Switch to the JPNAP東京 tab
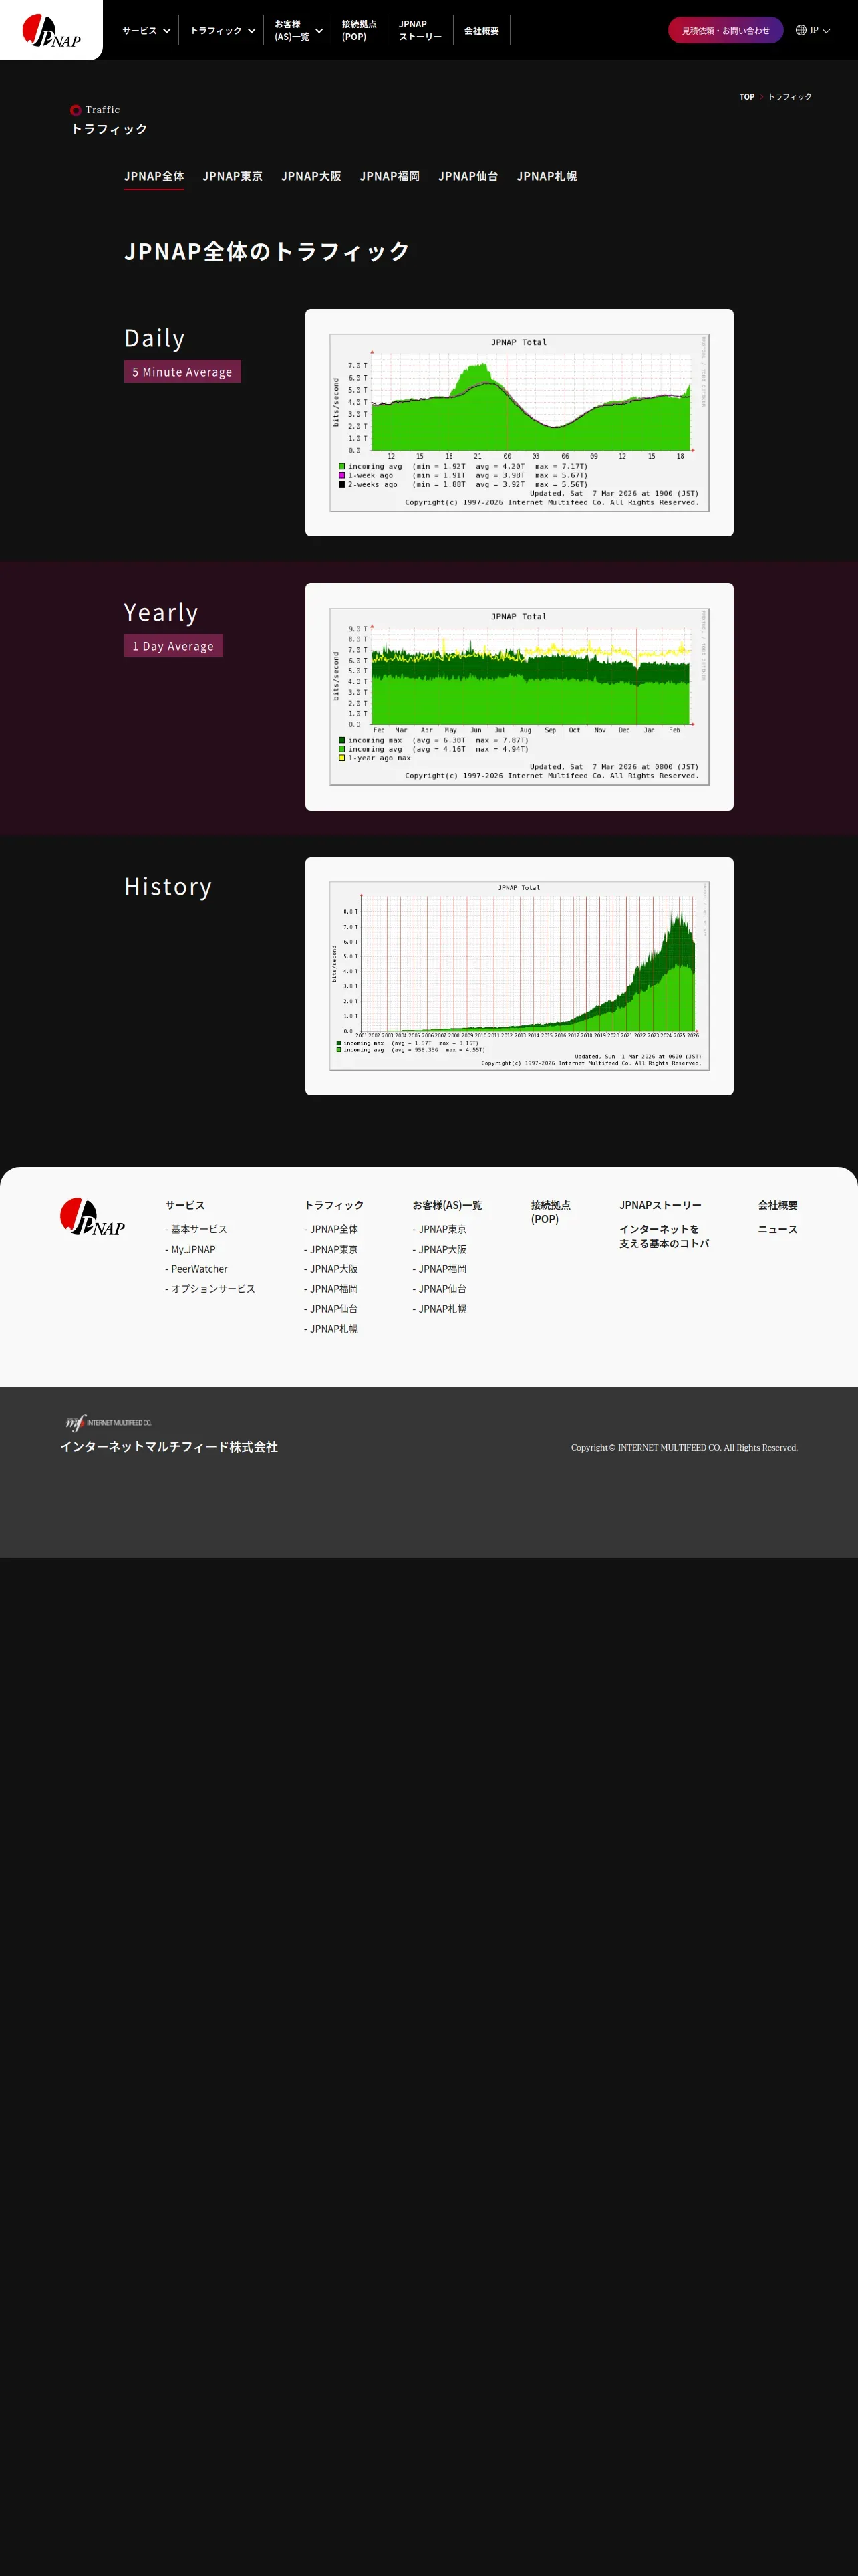This screenshot has width=858, height=2576. pyautogui.click(x=233, y=176)
